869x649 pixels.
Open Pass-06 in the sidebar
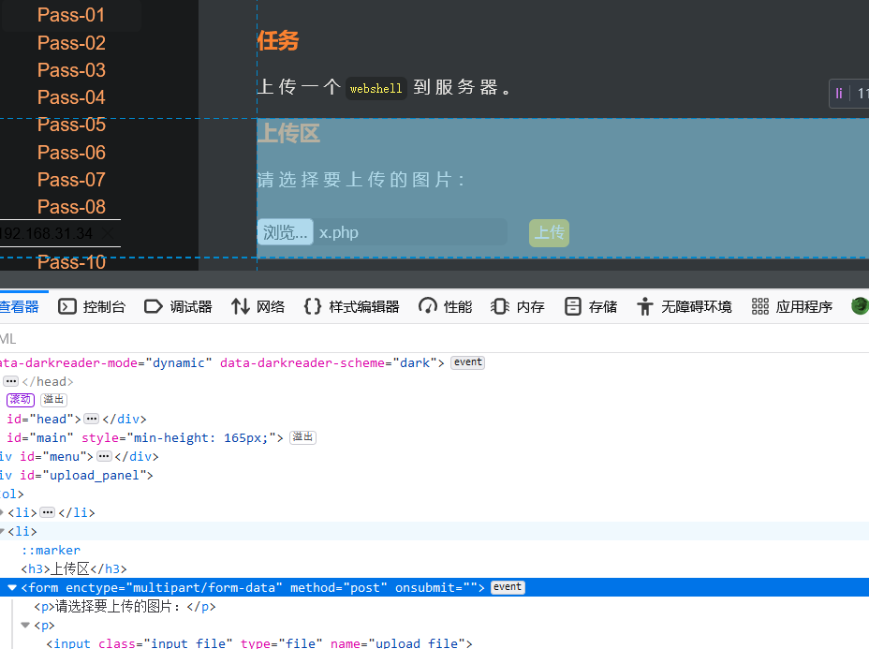tap(71, 153)
